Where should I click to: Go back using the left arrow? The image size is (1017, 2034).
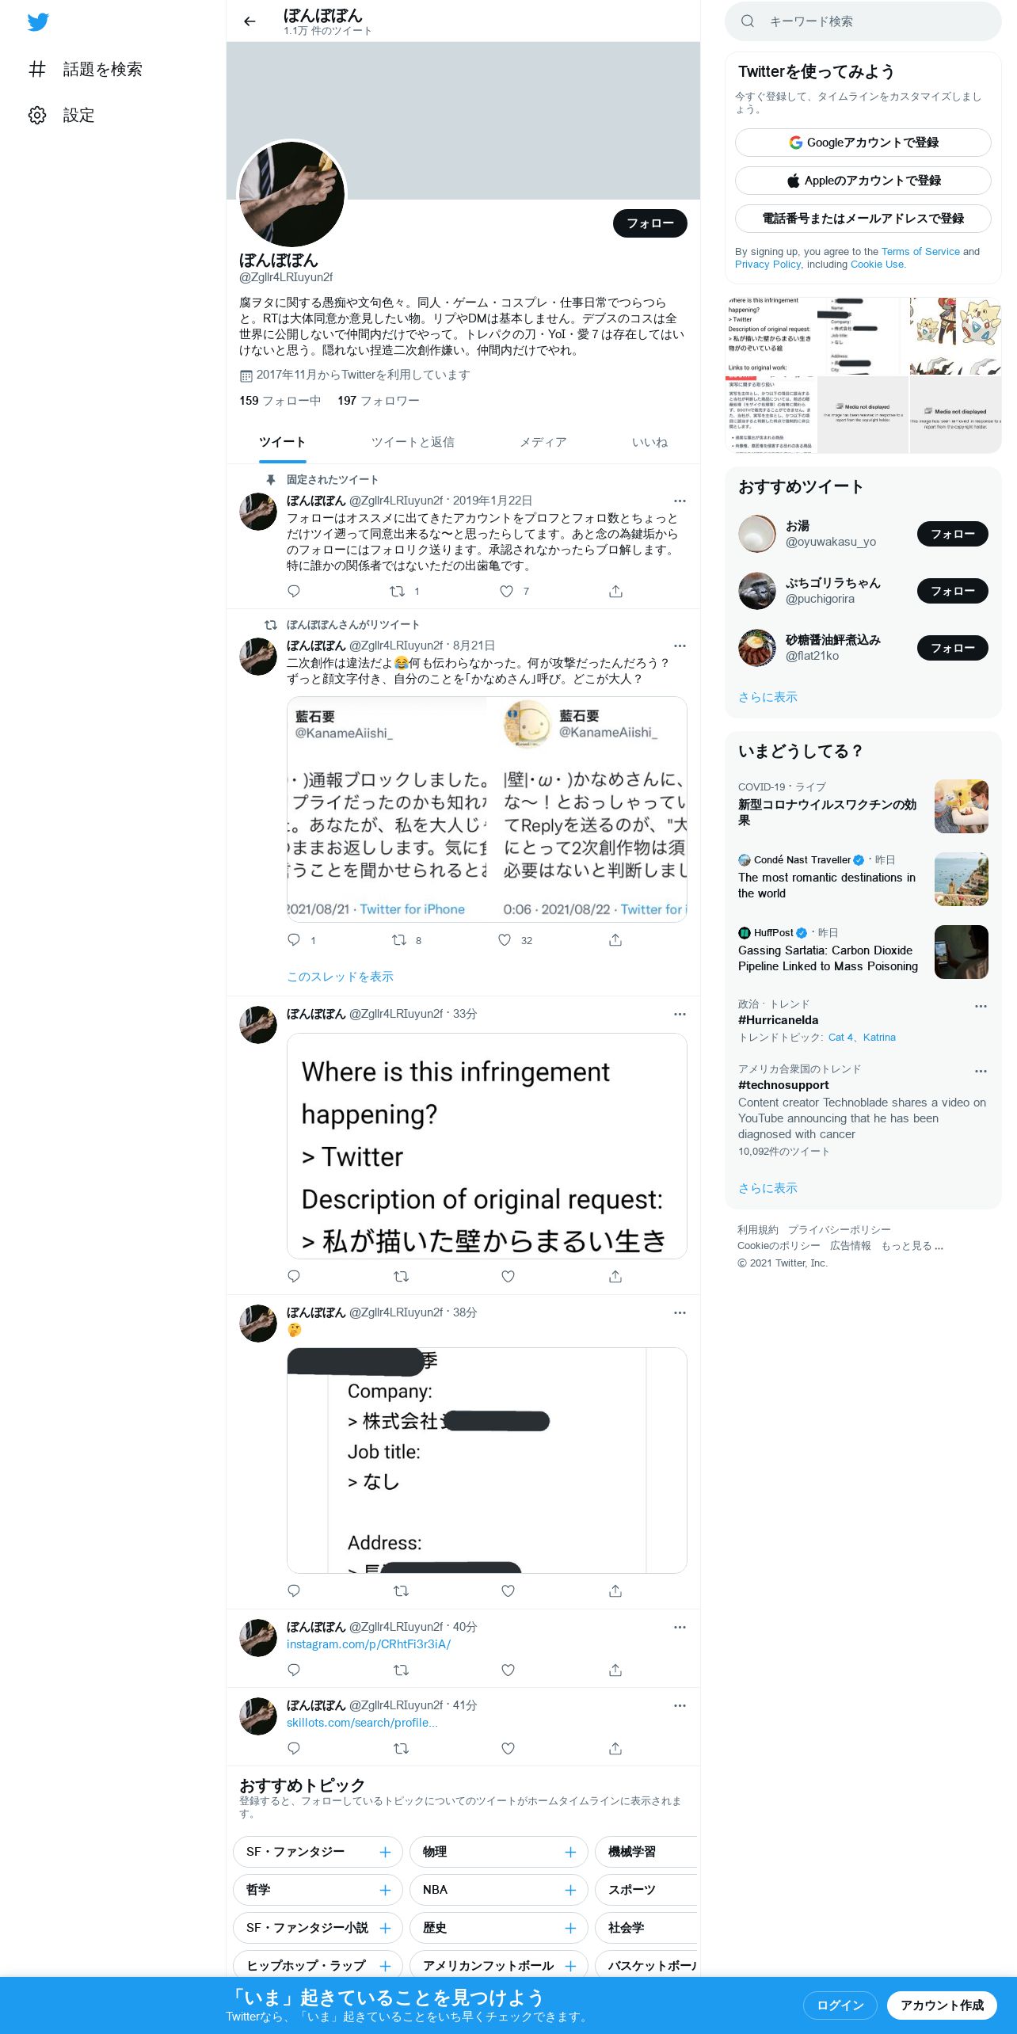(x=249, y=21)
